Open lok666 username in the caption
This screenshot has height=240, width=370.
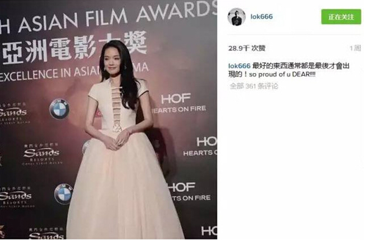(239, 66)
